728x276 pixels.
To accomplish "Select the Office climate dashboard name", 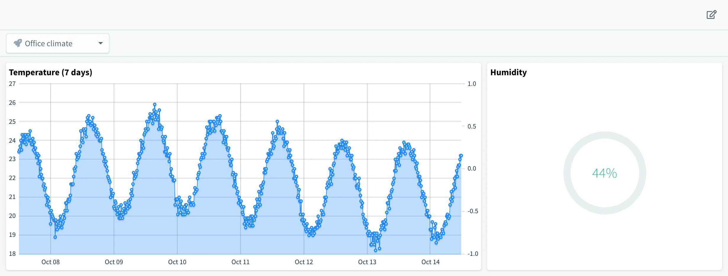I will (x=49, y=44).
